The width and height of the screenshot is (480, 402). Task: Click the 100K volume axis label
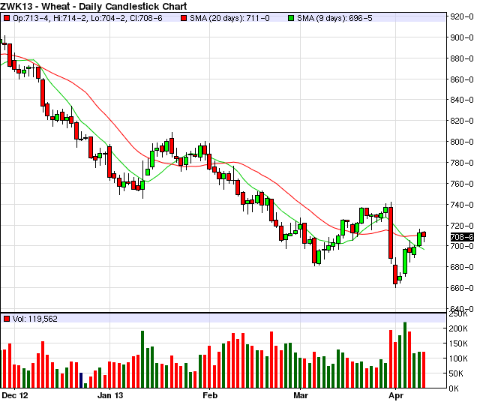point(458,358)
